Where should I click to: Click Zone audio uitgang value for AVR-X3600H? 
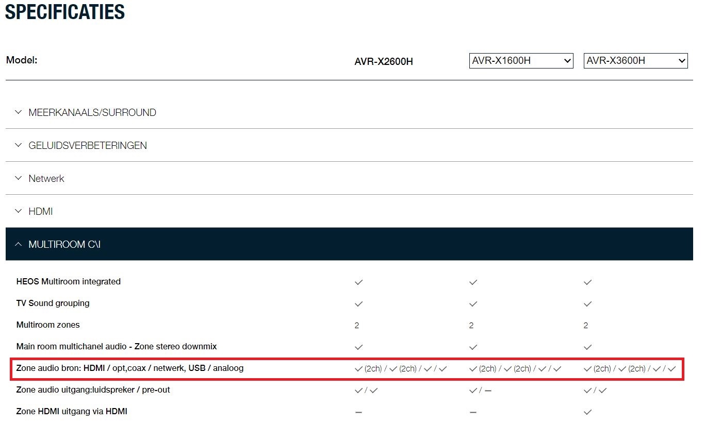pyautogui.click(x=595, y=391)
